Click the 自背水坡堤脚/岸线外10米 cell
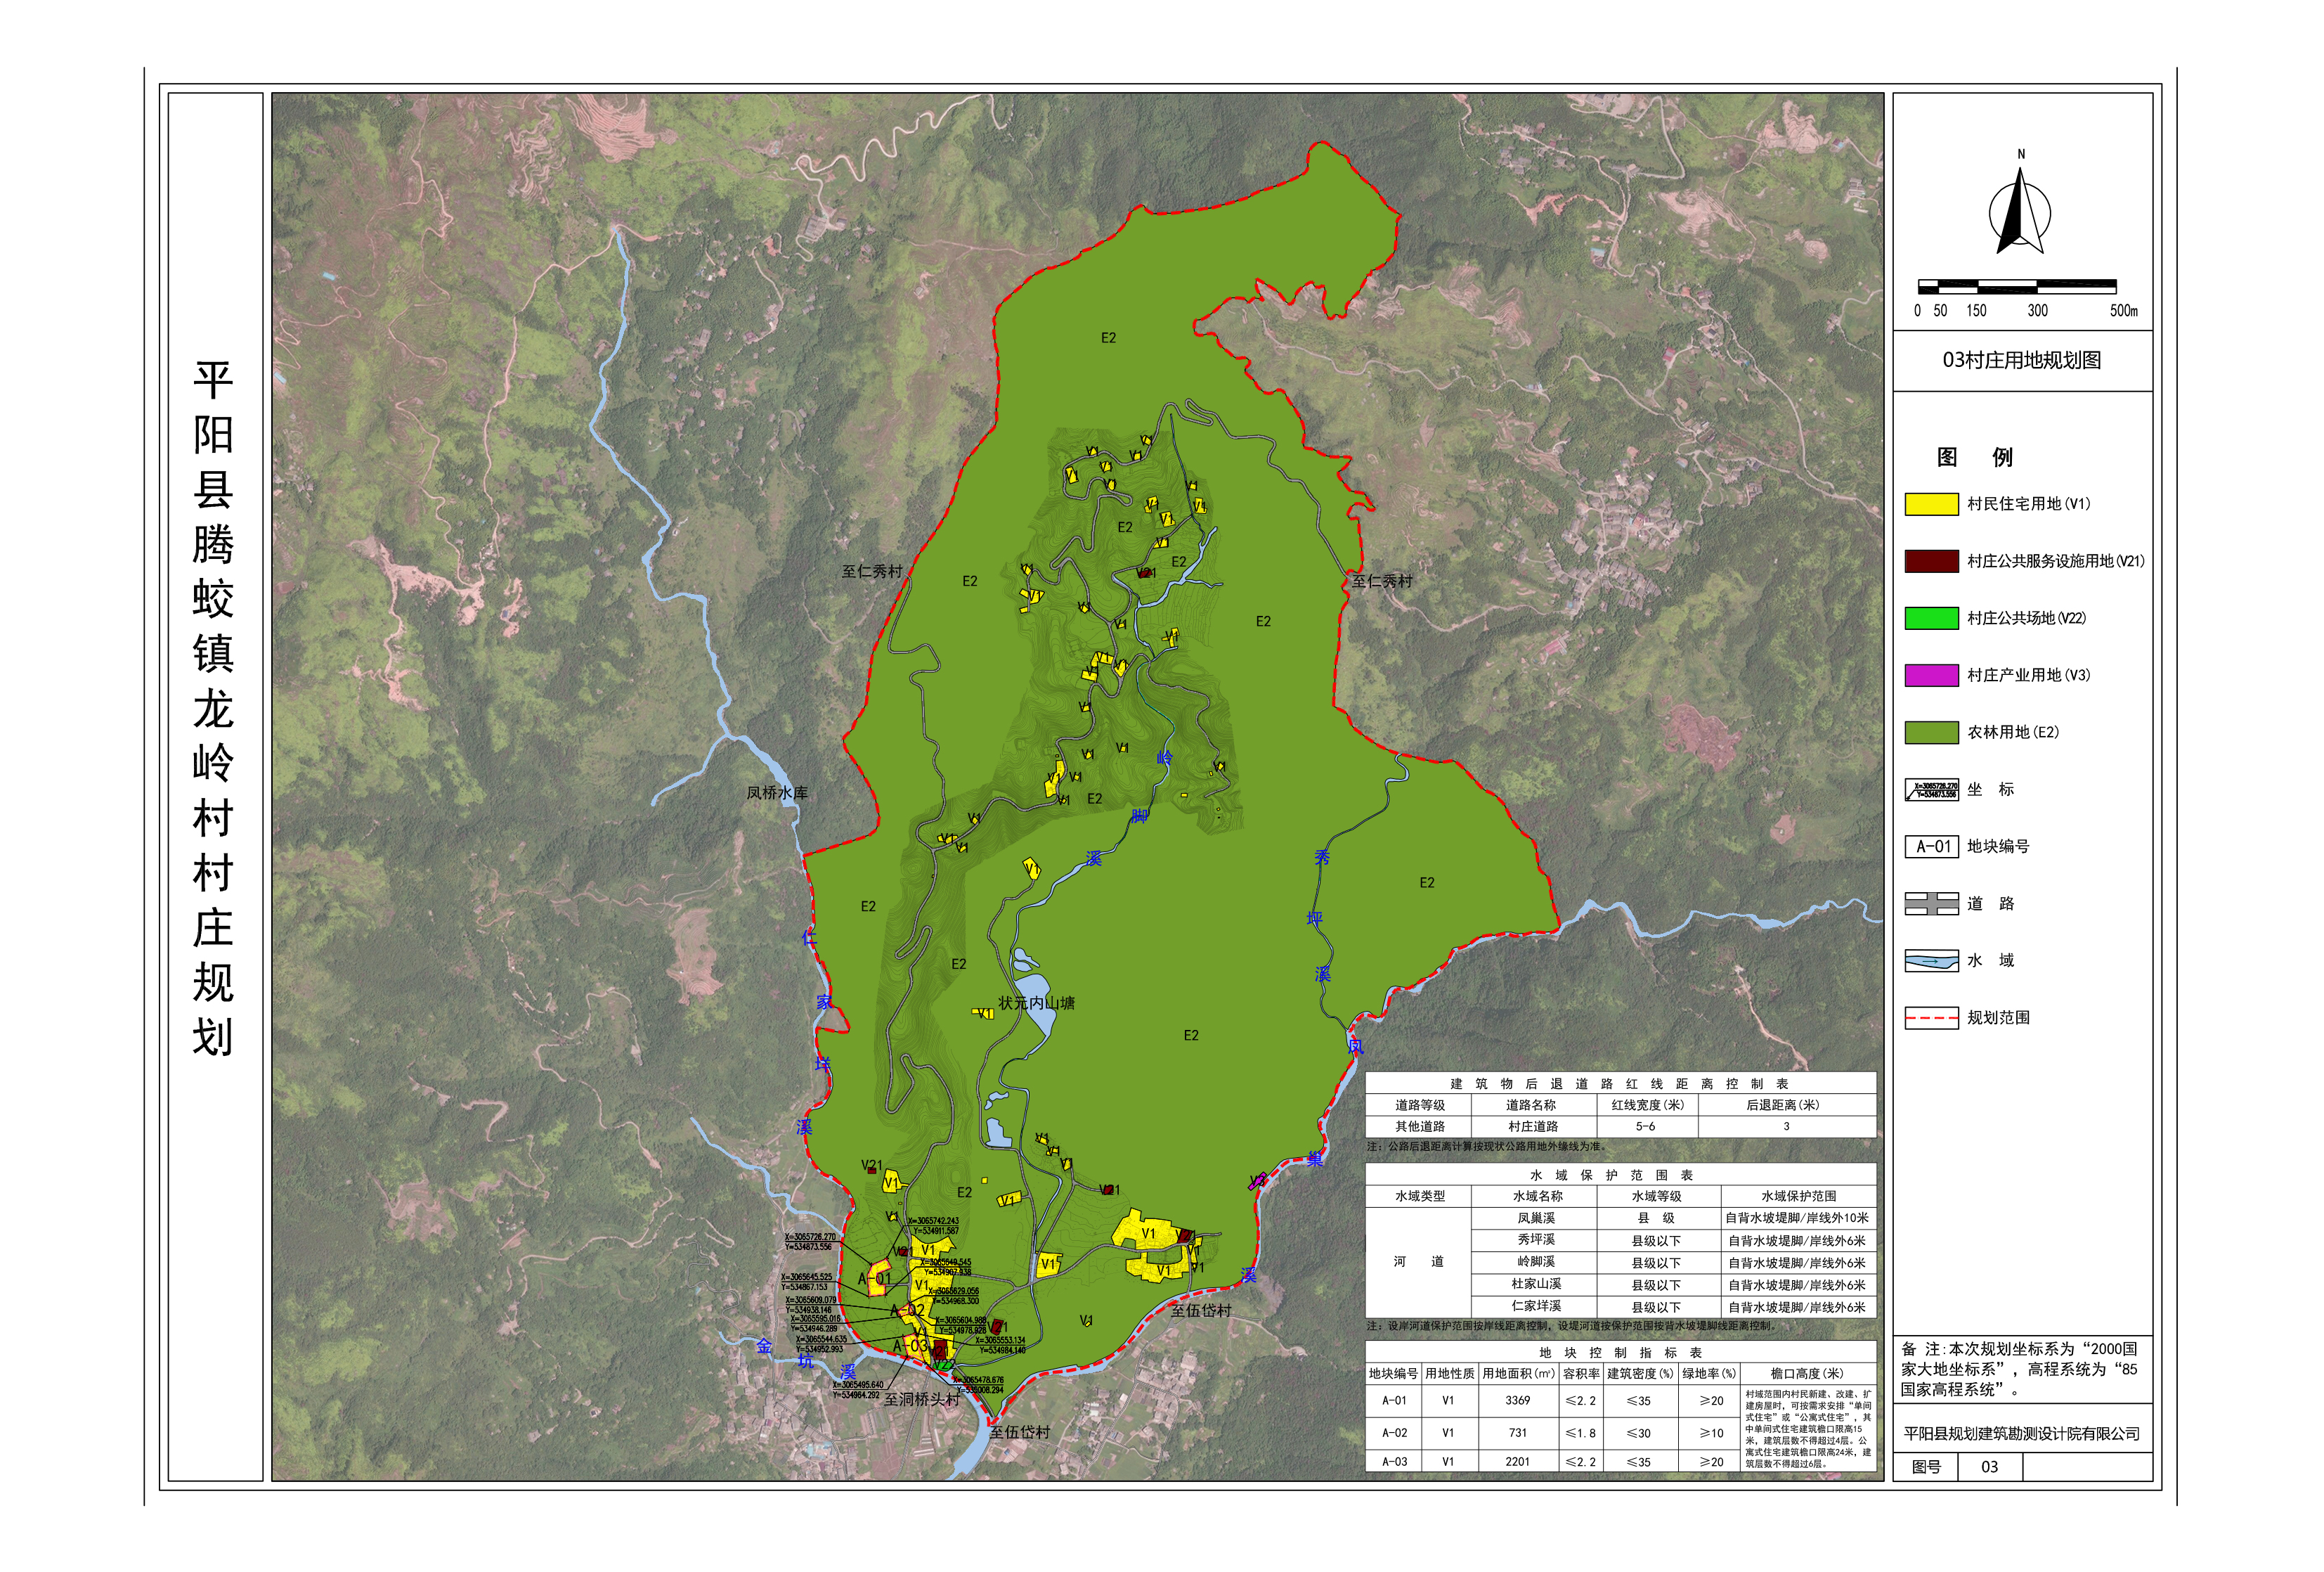Viewport: 2324px width, 1572px height. pyautogui.click(x=1797, y=1218)
